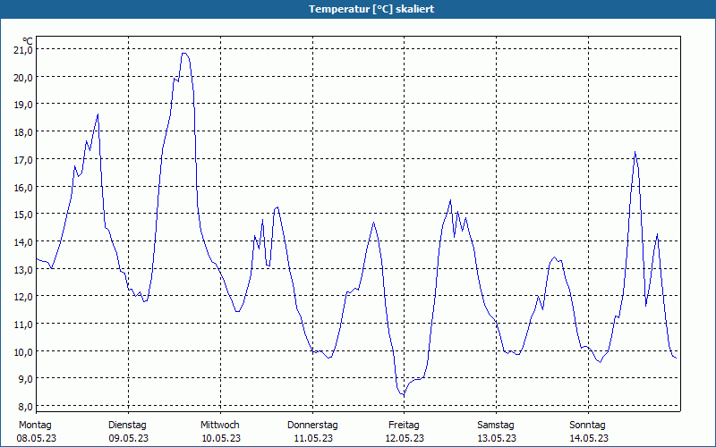The height and width of the screenshot is (447, 716).
Task: Click the highest temperature peak on Tuesday
Action: click(184, 54)
